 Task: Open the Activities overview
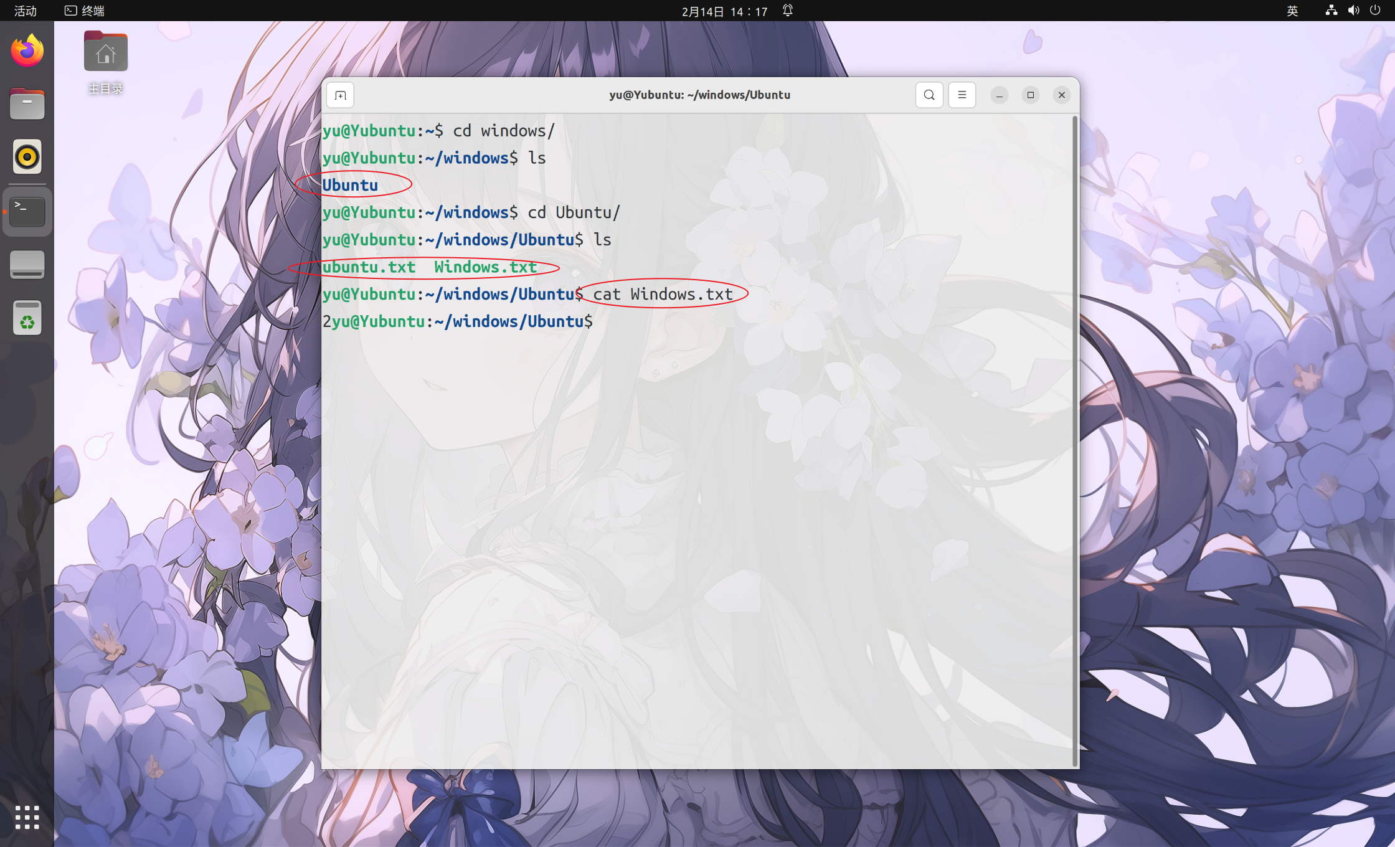point(25,11)
